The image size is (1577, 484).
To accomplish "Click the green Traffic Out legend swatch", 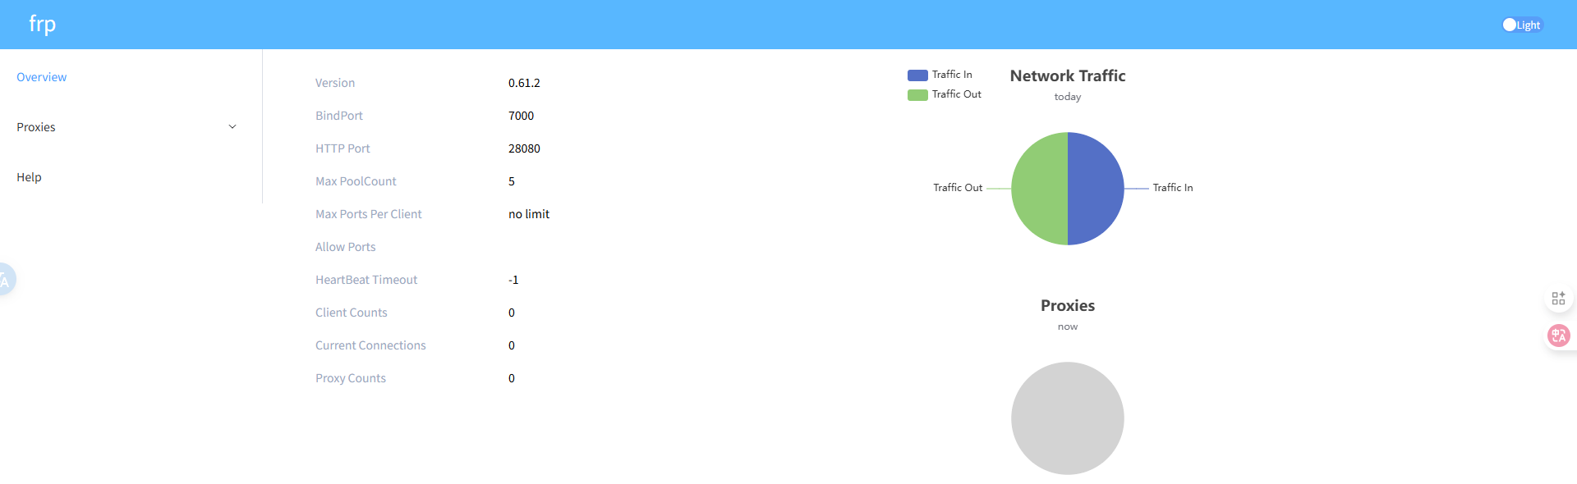I will (x=917, y=94).
